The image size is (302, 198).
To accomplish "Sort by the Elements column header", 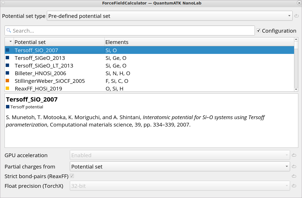I will coord(199,42).
